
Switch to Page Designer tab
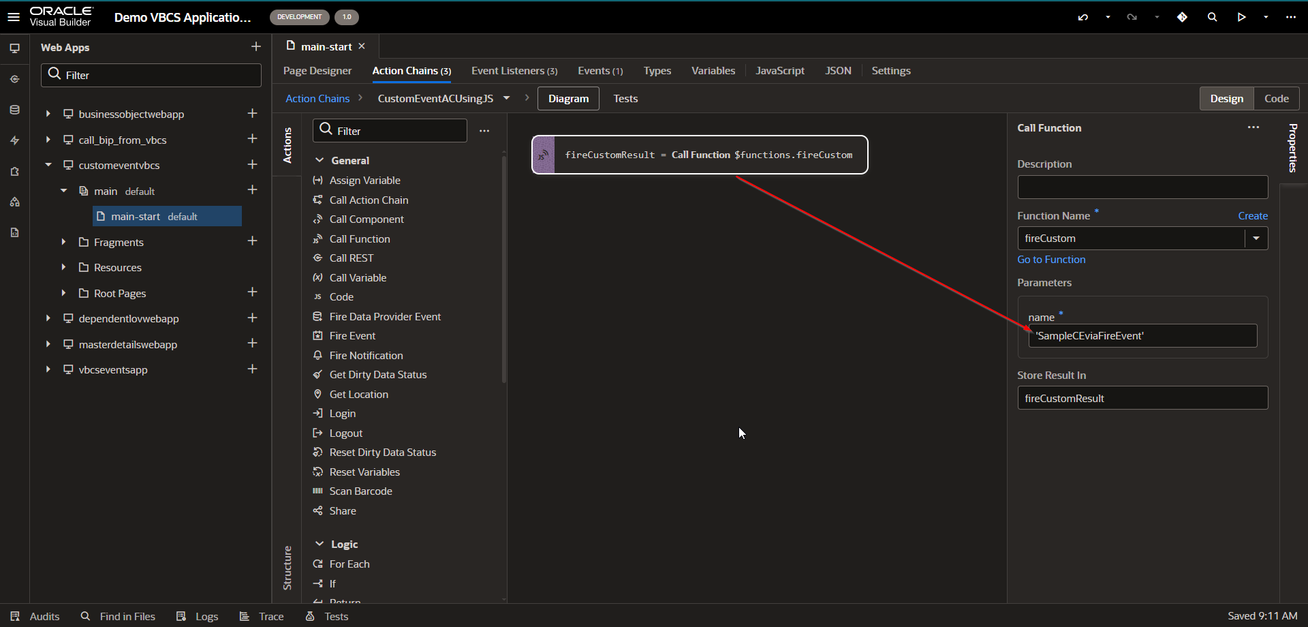pyautogui.click(x=317, y=71)
